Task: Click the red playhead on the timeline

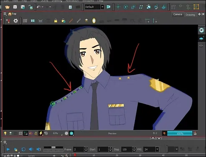Action: pos(75,155)
